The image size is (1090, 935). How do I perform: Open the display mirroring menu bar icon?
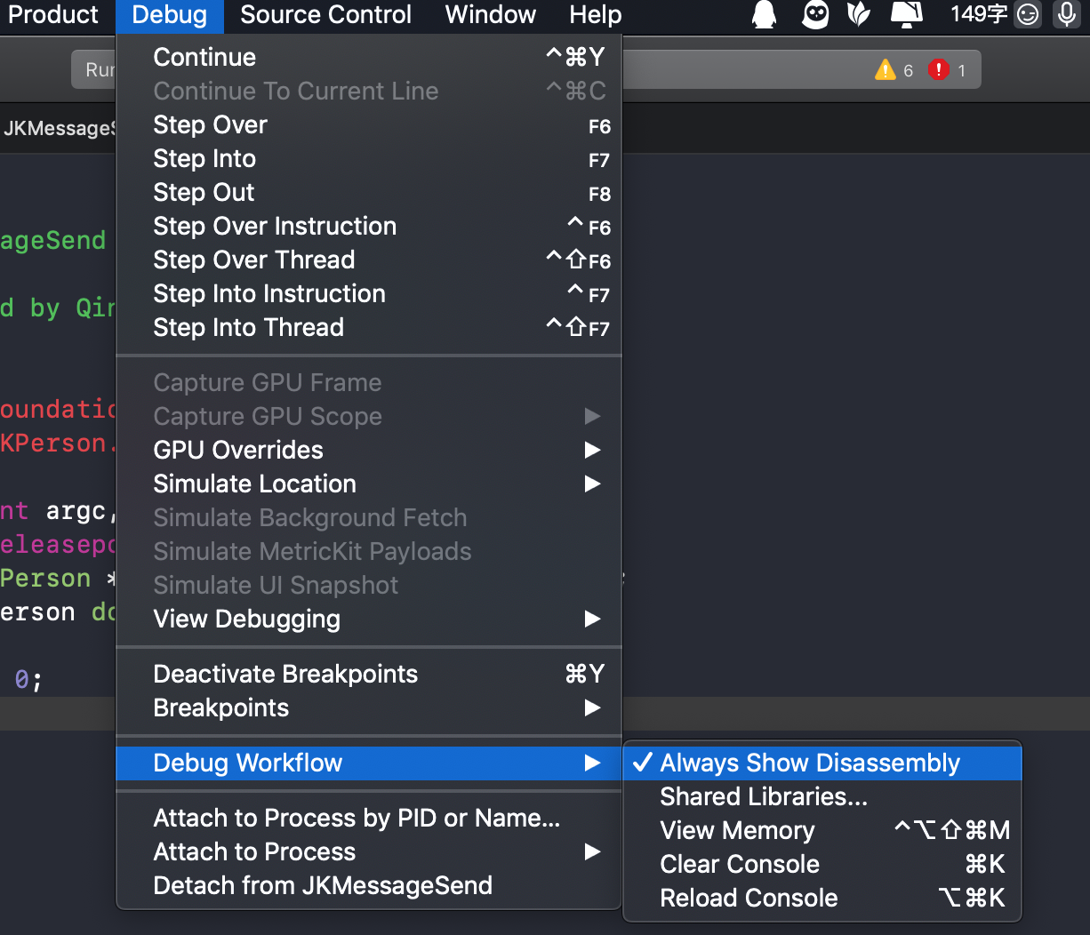point(907,14)
